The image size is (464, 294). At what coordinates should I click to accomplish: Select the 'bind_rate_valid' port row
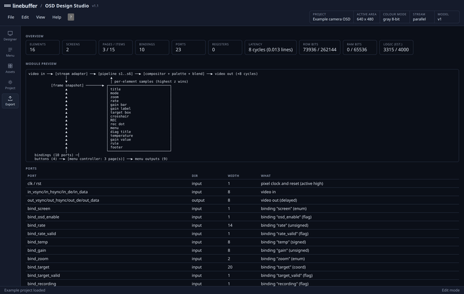(242, 233)
